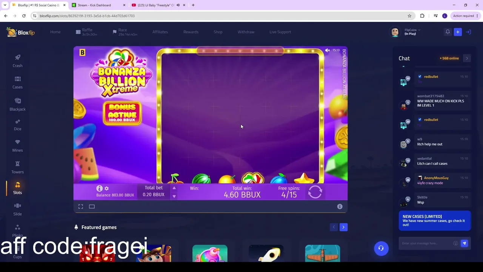Open the Slide game
Image resolution: width=483 pixels, height=272 pixels.
pos(17,209)
